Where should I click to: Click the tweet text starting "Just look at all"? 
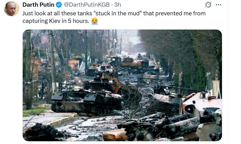tap(114, 17)
